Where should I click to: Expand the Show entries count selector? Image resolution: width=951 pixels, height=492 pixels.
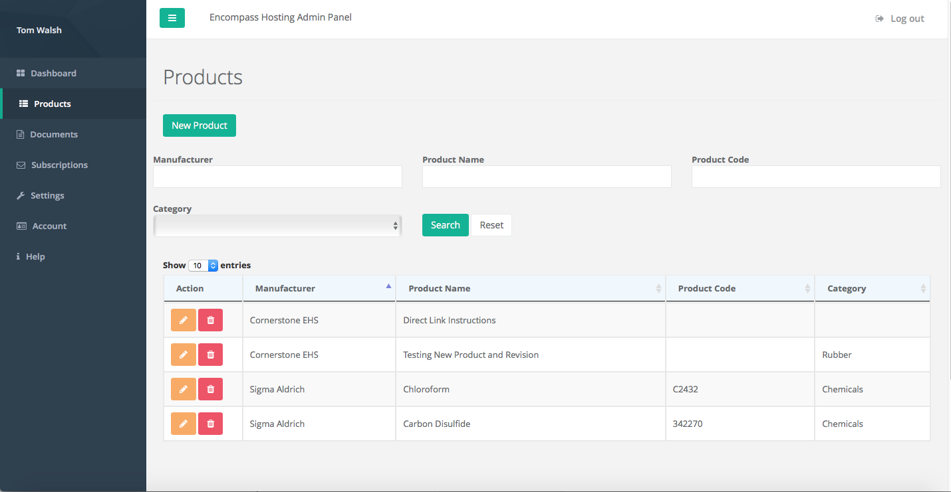pos(204,266)
